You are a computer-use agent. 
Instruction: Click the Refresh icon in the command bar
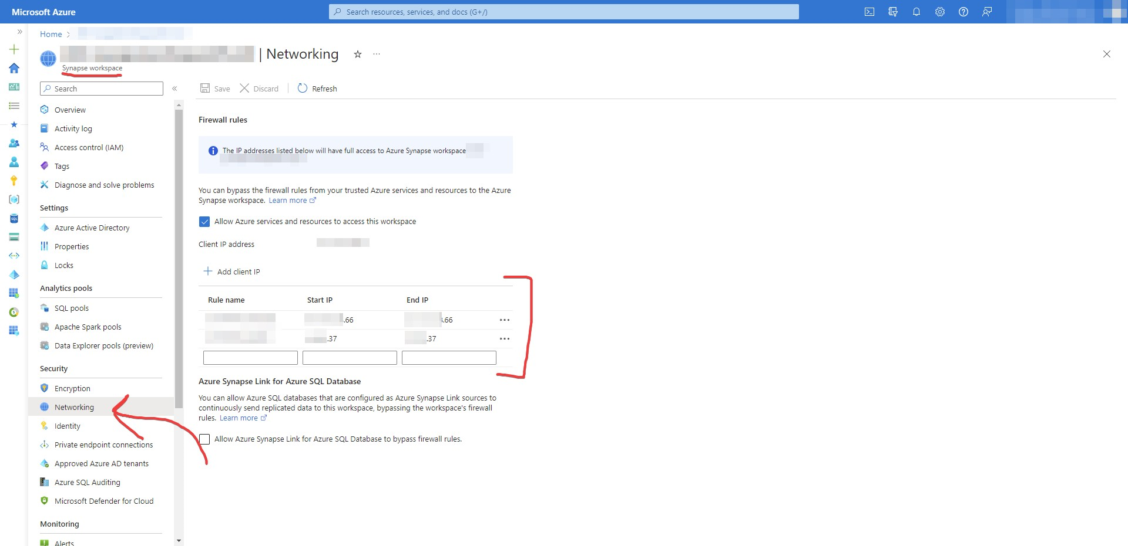[x=302, y=88]
